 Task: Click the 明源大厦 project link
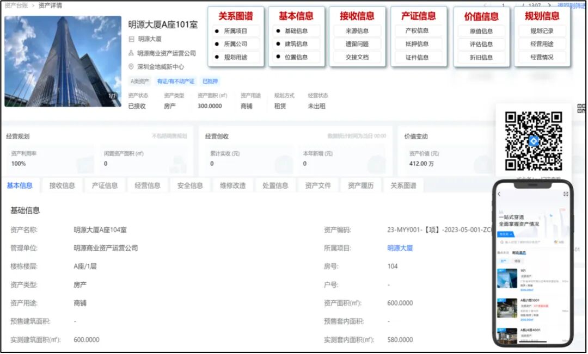tap(400, 248)
